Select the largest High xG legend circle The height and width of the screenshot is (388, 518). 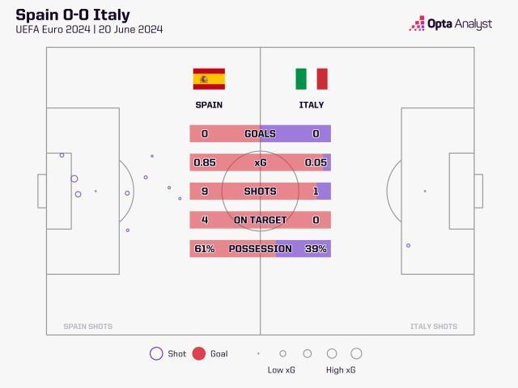coord(356,353)
